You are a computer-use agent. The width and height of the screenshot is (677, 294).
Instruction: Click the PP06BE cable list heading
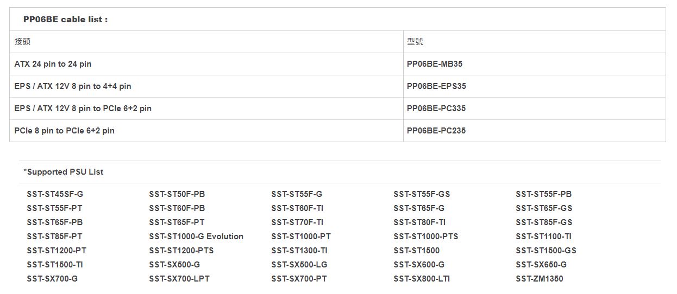coord(65,20)
